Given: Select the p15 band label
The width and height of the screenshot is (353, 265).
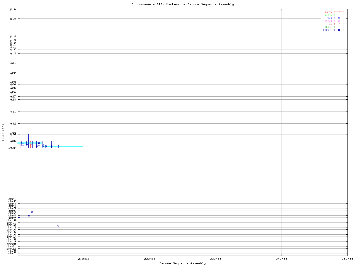Looking at the screenshot, I should point(13,19).
